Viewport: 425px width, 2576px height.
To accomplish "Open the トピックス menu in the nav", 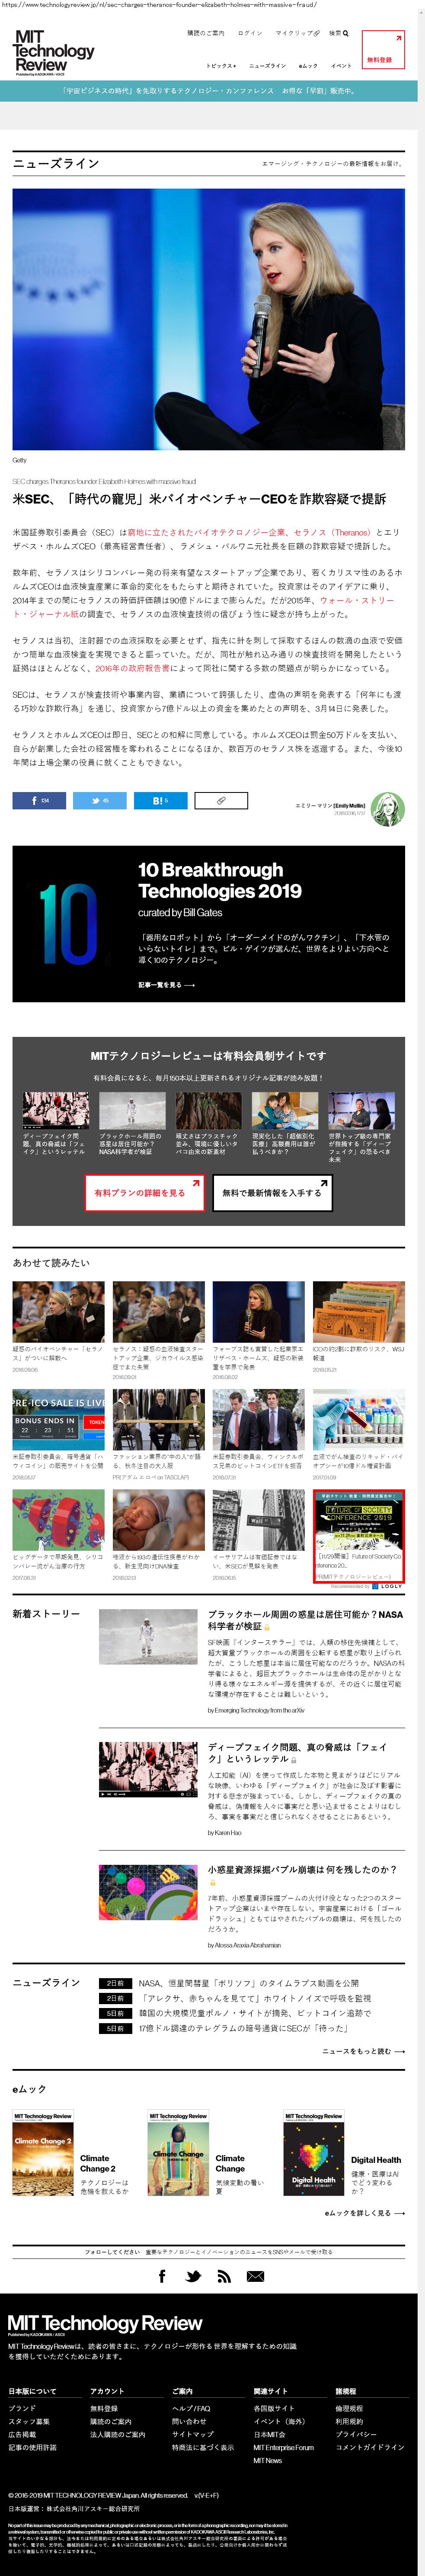I will pyautogui.click(x=221, y=66).
